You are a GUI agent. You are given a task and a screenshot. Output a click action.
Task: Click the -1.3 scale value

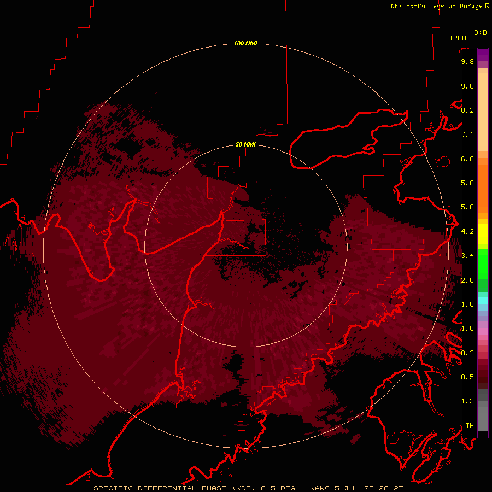click(465, 401)
